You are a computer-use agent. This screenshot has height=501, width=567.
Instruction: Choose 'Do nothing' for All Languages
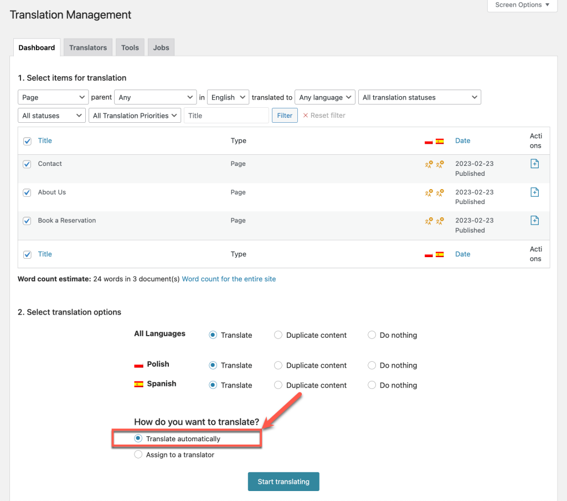[x=372, y=335]
